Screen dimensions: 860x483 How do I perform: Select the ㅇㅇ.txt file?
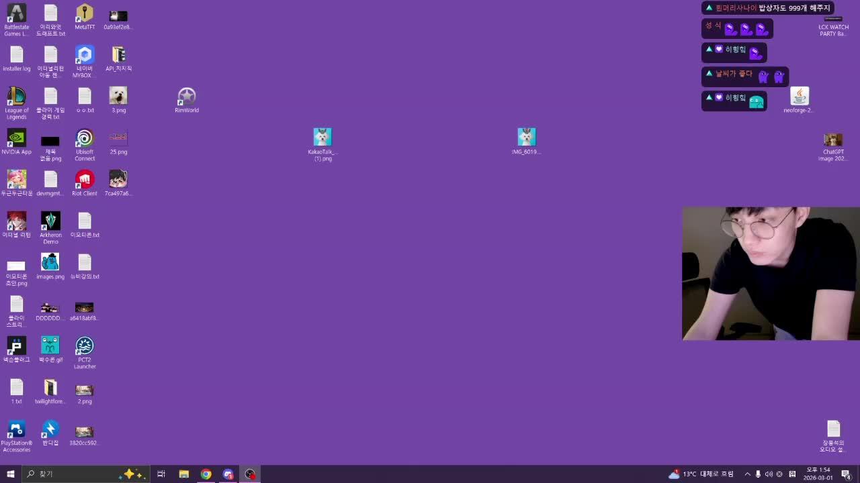tap(85, 100)
